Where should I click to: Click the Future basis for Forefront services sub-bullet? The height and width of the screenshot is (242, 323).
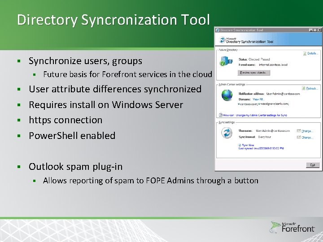click(x=128, y=74)
